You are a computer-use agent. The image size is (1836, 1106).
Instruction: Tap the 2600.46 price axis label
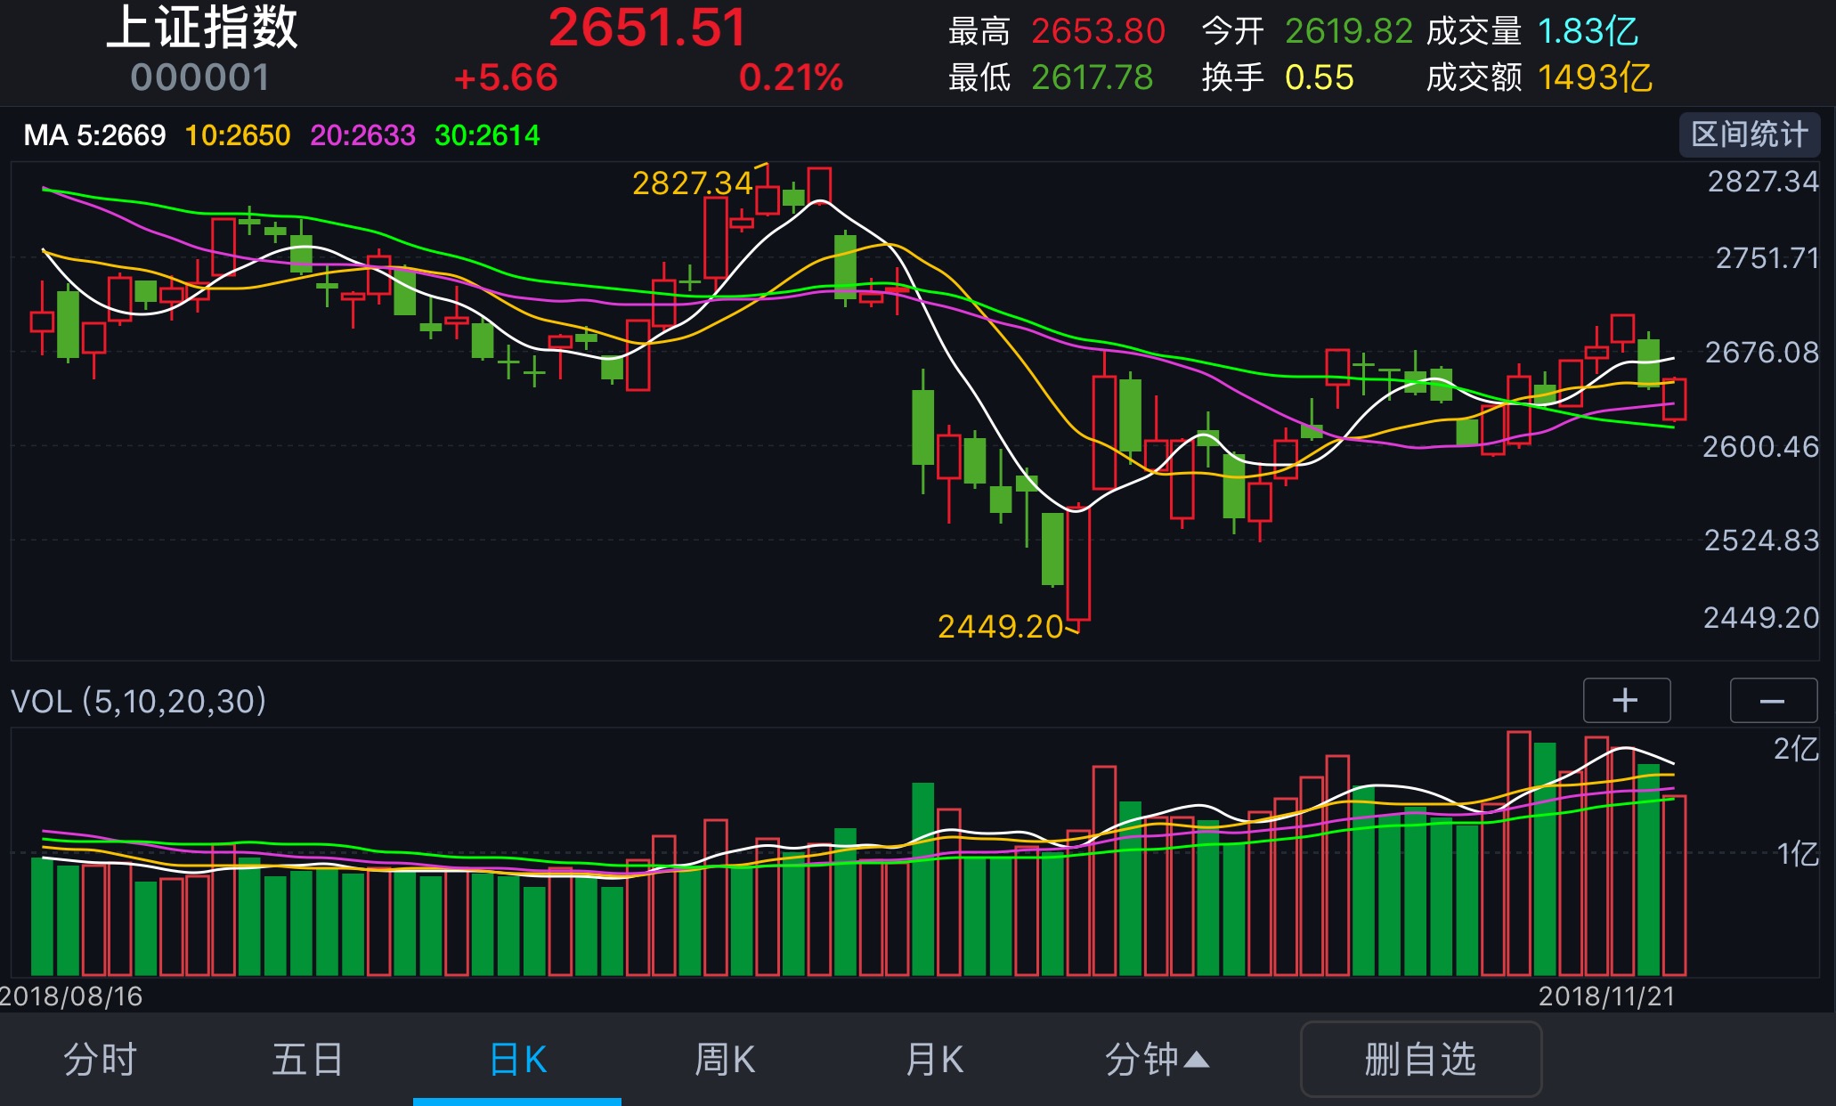1760,446
